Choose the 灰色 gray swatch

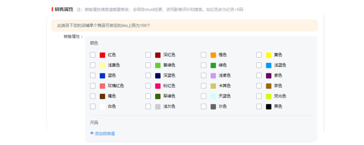[x=213, y=107]
